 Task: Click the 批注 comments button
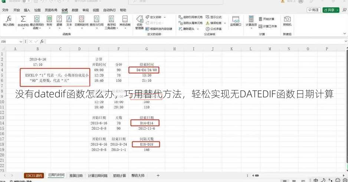click(313, 10)
